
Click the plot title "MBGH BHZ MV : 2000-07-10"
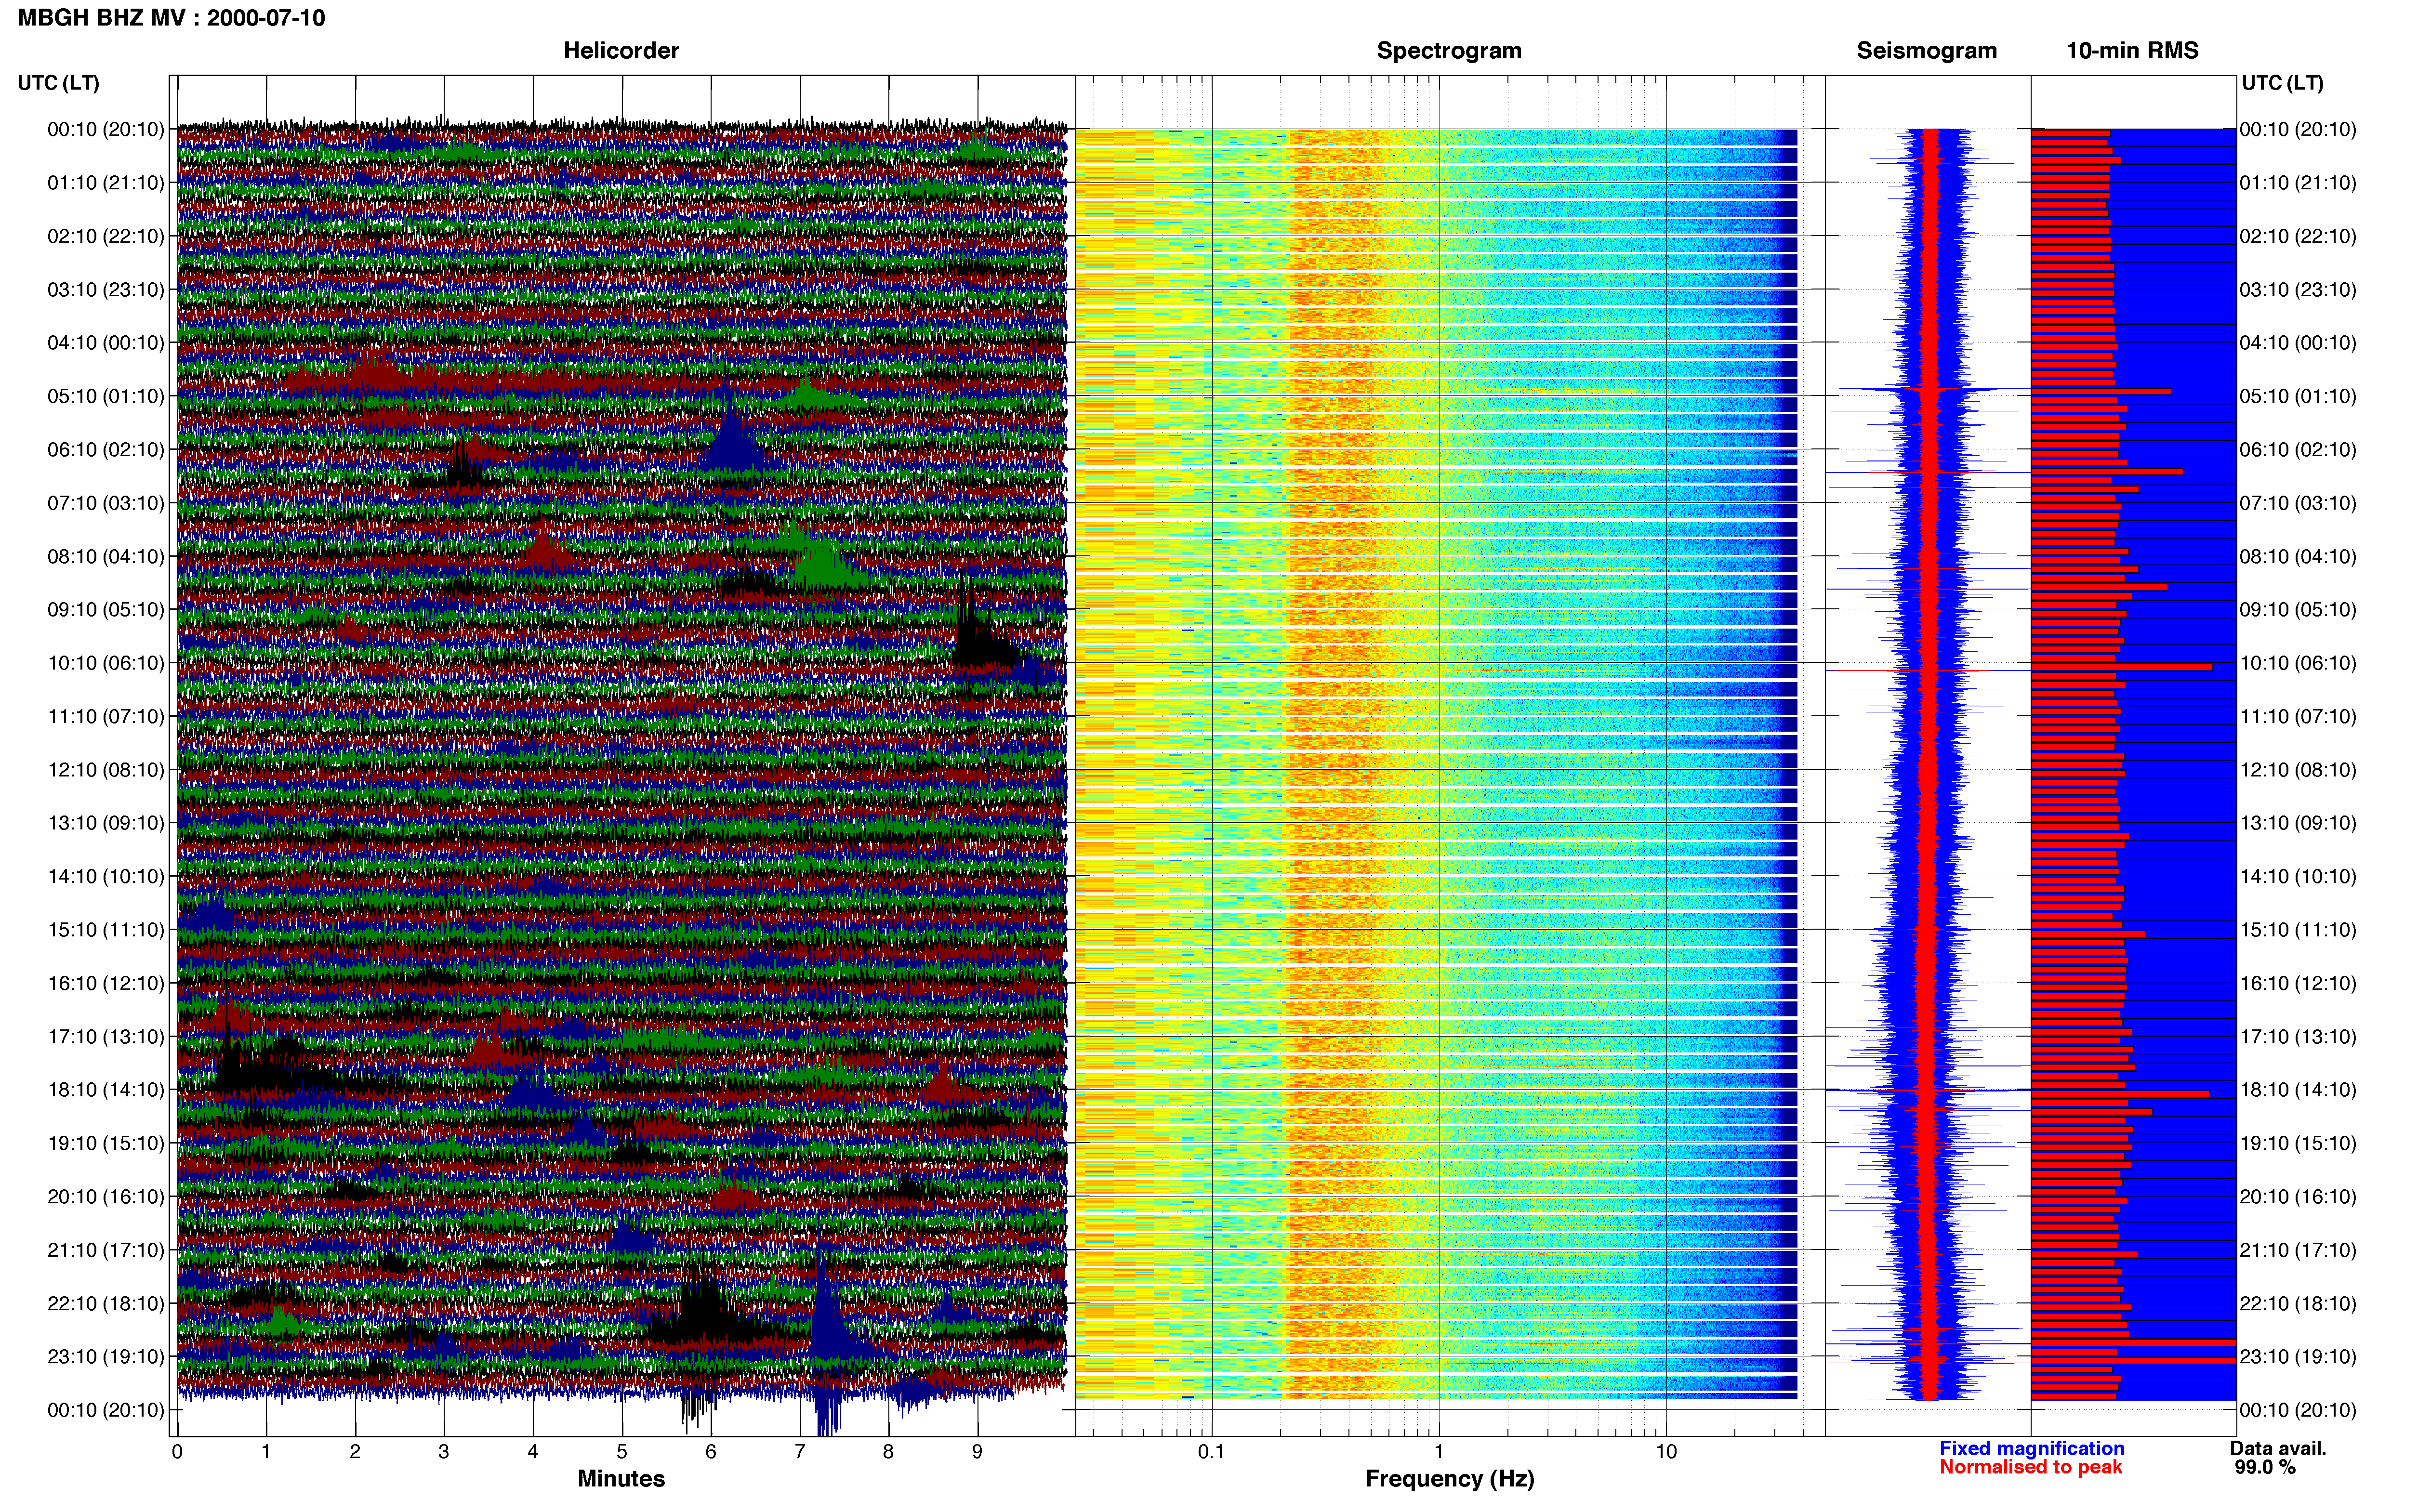pyautogui.click(x=171, y=18)
